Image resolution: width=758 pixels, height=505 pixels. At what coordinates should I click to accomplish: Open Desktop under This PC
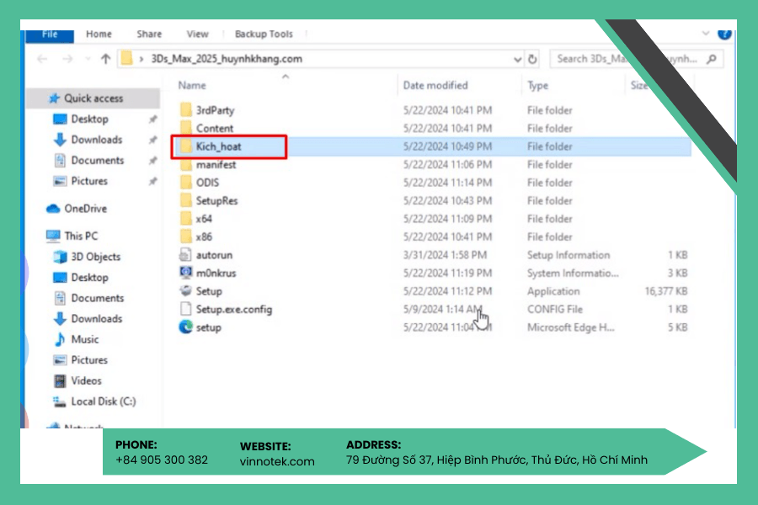coord(89,278)
